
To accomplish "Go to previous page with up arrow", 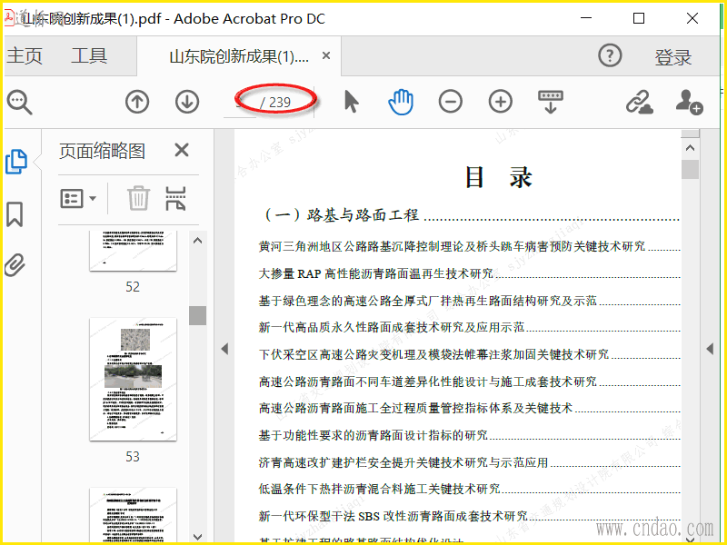I will [137, 102].
